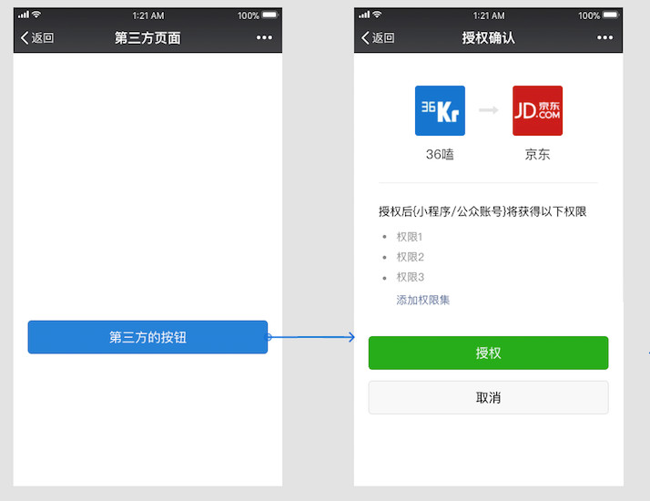Tap the authorization description text 授权后…将获得以下权限
The height and width of the screenshot is (501, 650).
[x=482, y=211]
